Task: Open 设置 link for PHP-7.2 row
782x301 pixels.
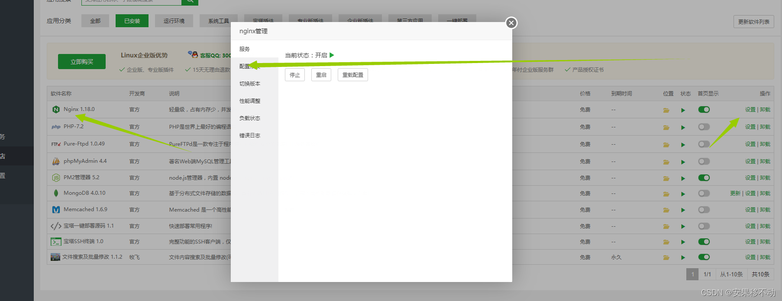Action: [x=750, y=127]
